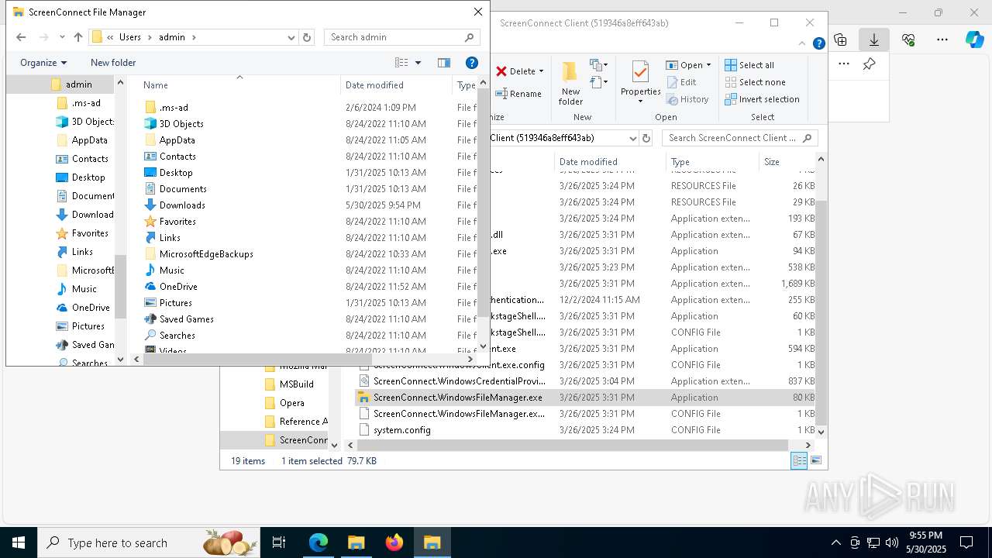Click Select all in Explorer ribbon

[x=749, y=65]
